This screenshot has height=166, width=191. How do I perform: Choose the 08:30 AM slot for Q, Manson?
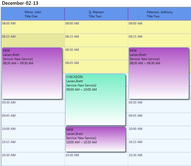pyautogui.click(x=96, y=53)
